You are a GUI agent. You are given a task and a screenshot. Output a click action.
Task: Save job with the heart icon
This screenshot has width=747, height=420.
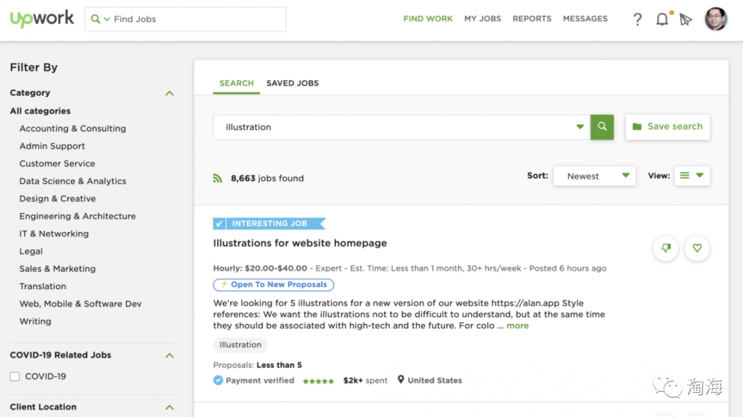tap(697, 248)
